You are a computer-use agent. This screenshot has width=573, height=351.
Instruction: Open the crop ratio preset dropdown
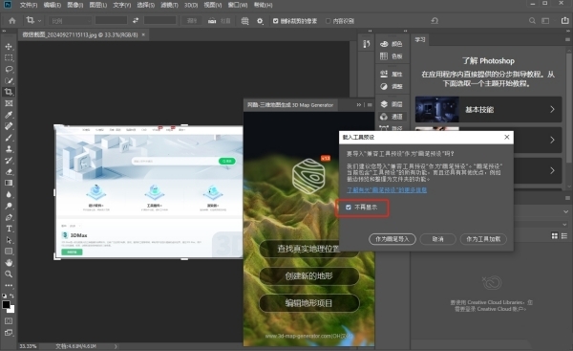(x=70, y=21)
